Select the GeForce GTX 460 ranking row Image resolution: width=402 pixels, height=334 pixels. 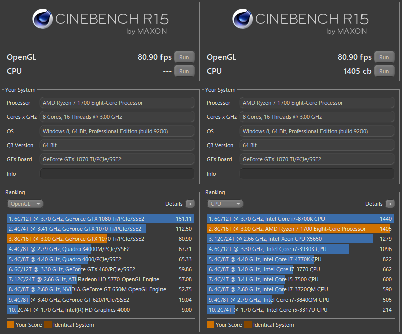tap(100, 269)
